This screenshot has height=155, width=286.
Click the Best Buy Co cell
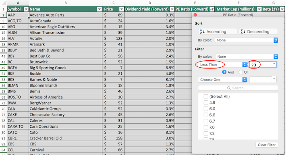pyautogui.click(x=66, y=56)
